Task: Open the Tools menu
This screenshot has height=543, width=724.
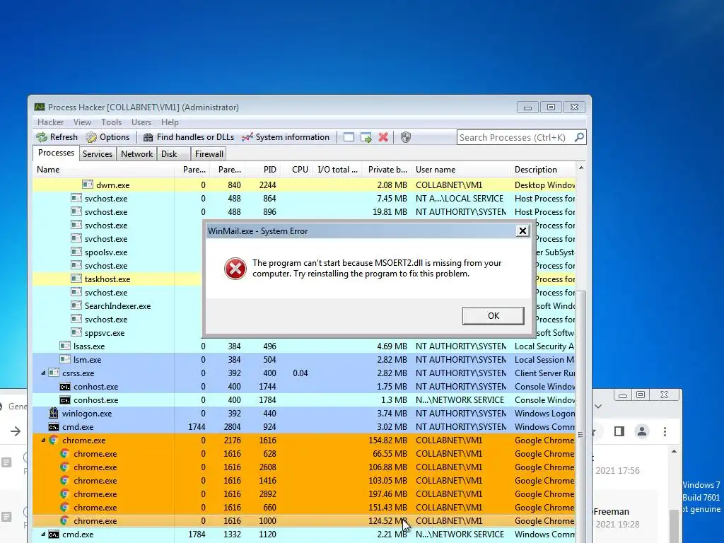Action: pyautogui.click(x=111, y=122)
